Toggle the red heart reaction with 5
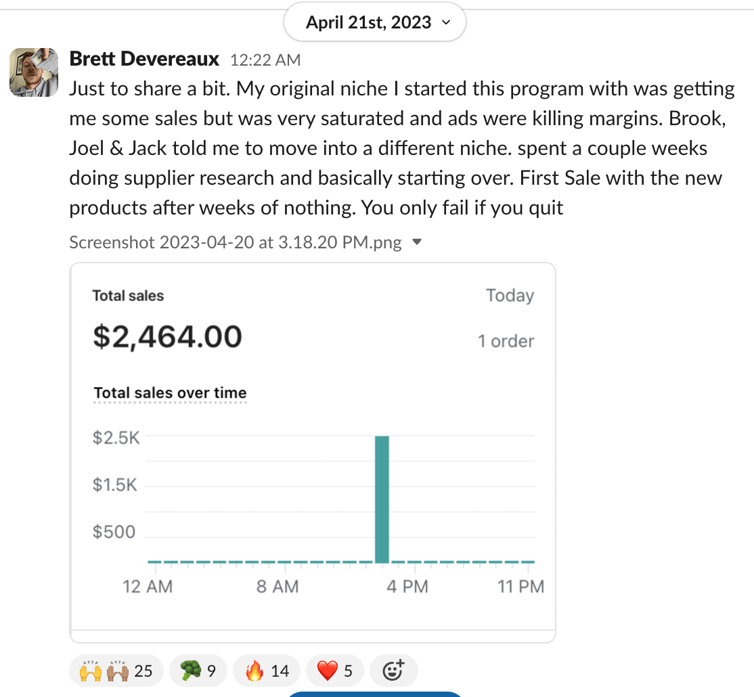The height and width of the screenshot is (697, 754). 335,671
